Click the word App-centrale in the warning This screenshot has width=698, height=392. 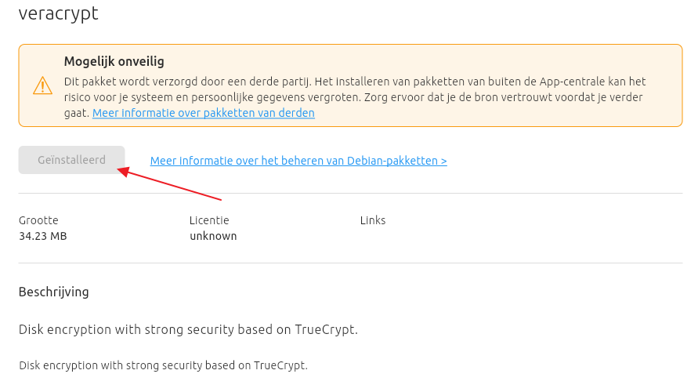tap(562, 82)
